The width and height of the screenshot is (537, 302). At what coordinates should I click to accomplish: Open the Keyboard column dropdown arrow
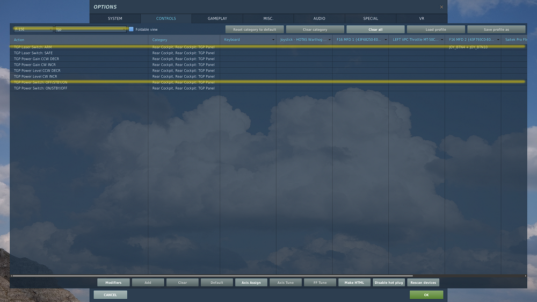(x=273, y=40)
